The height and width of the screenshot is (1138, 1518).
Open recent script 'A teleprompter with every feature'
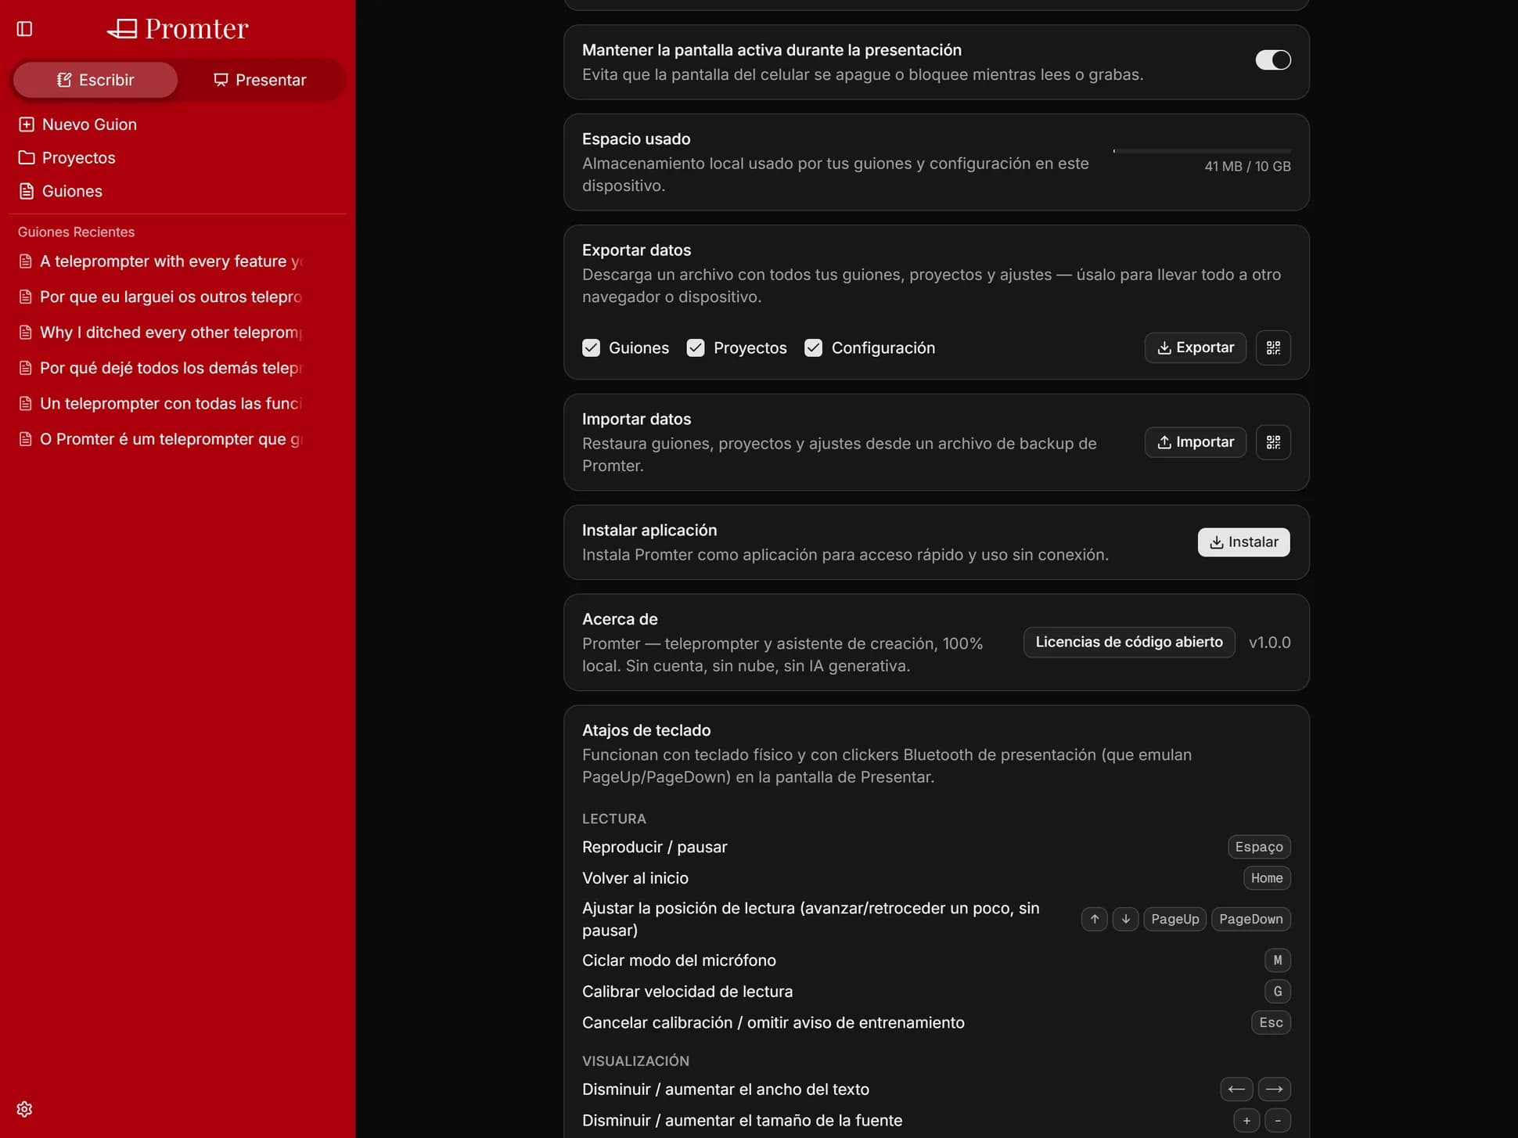coord(161,261)
